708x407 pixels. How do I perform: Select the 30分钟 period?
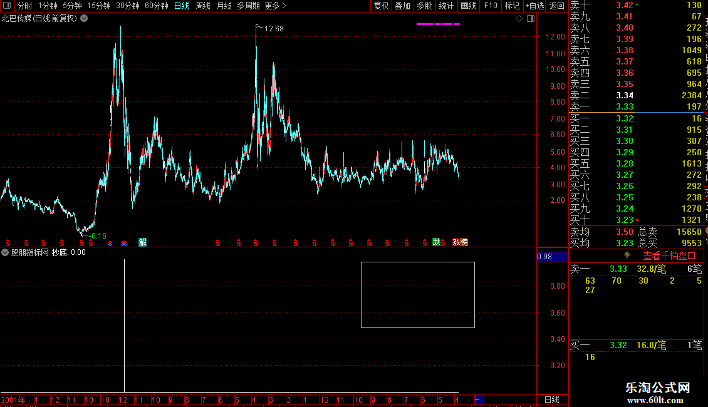tap(128, 6)
